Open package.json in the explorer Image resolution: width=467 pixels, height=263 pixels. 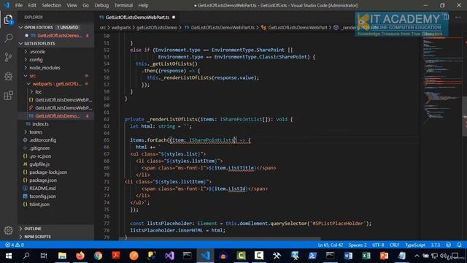(43, 180)
